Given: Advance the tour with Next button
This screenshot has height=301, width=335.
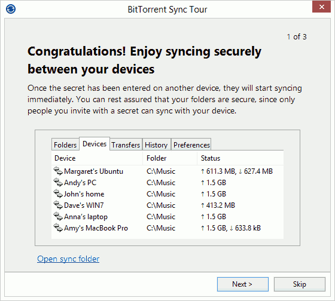Looking at the screenshot, I should click(242, 284).
